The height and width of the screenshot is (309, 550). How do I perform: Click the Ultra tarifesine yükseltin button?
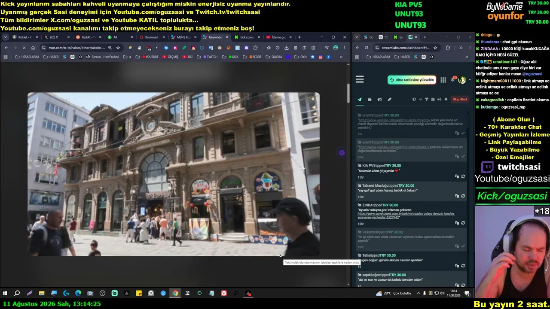coord(412,80)
